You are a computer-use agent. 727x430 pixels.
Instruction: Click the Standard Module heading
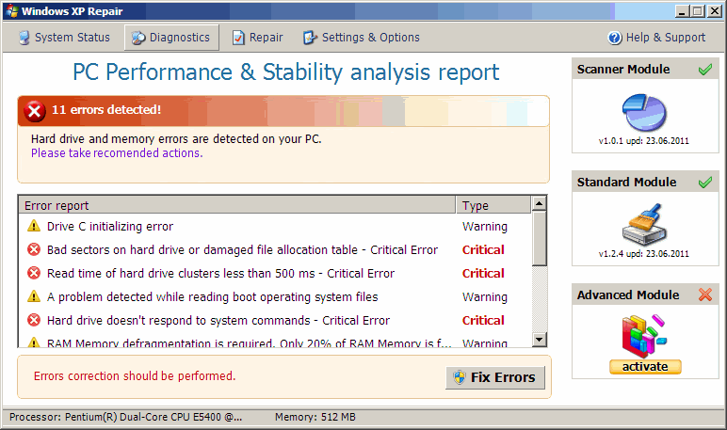(626, 183)
